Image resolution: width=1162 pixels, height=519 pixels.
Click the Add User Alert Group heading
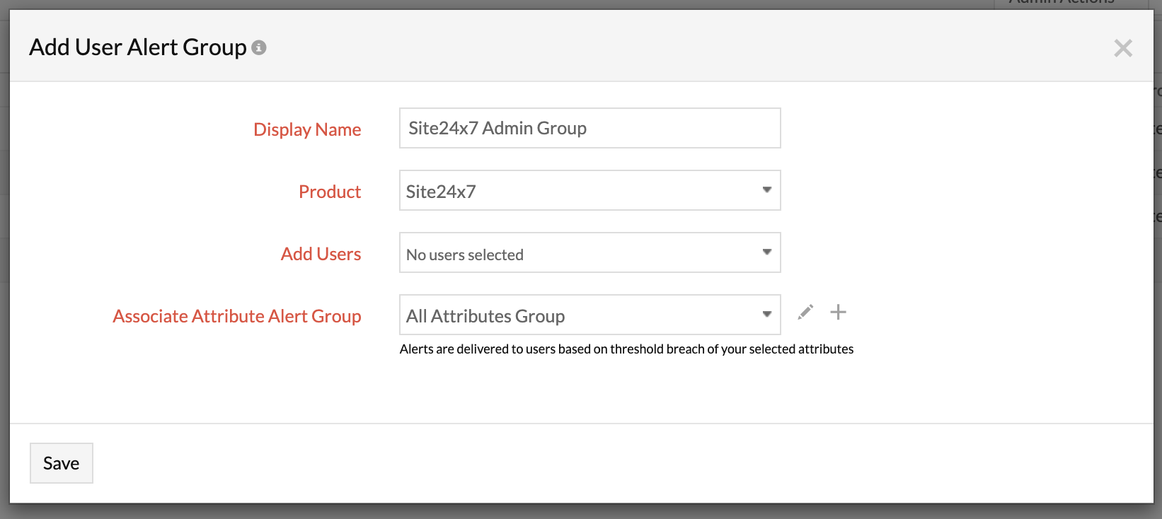pos(138,47)
